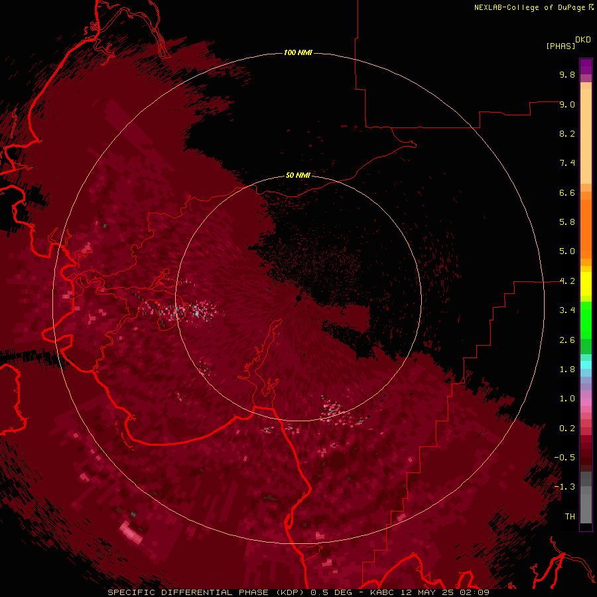Click the 2.6 value on the color scale
The width and height of the screenshot is (597, 597).
tap(567, 340)
